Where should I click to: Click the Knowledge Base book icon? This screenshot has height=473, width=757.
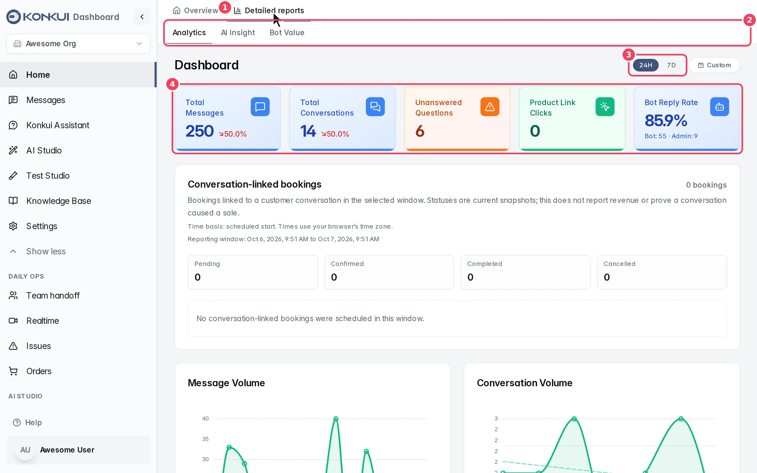click(13, 201)
